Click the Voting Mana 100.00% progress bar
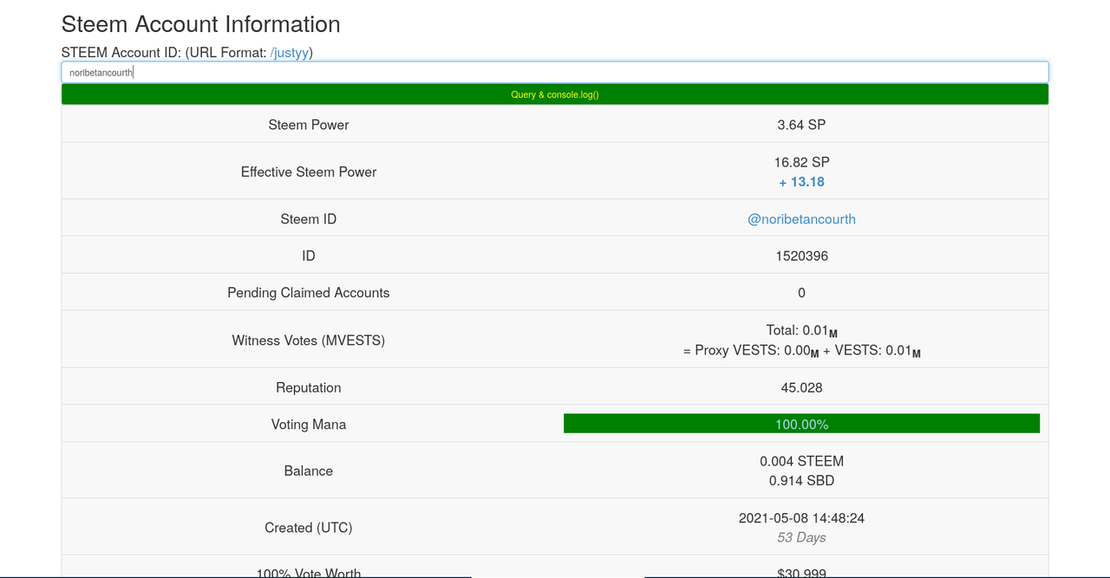Image resolution: width=1110 pixels, height=578 pixels. coord(801,424)
